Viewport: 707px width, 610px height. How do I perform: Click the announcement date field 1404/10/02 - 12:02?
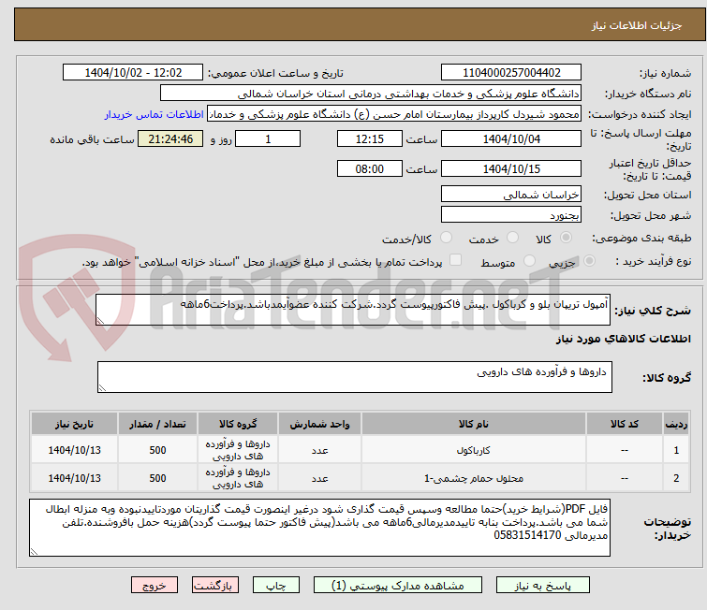(133, 73)
